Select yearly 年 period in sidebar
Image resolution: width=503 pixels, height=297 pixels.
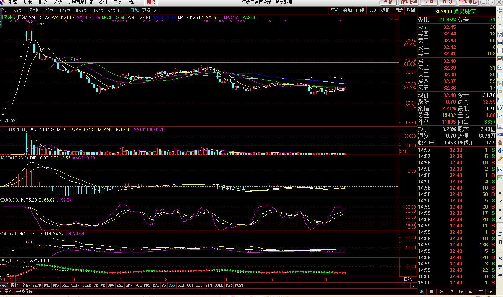pos(500,274)
